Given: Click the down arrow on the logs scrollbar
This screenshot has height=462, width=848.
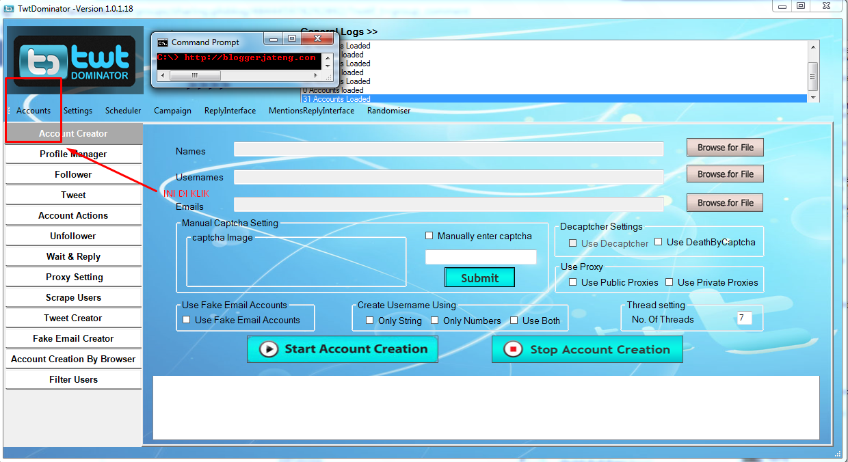Looking at the screenshot, I should coord(813,99).
